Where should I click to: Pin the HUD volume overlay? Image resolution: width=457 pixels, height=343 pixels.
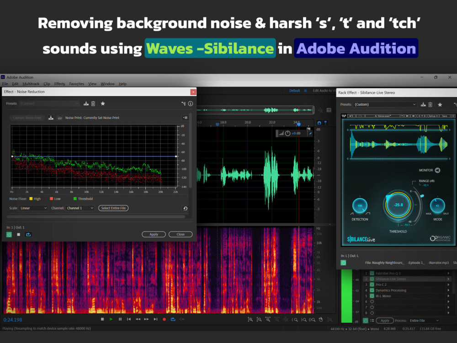tap(310, 134)
